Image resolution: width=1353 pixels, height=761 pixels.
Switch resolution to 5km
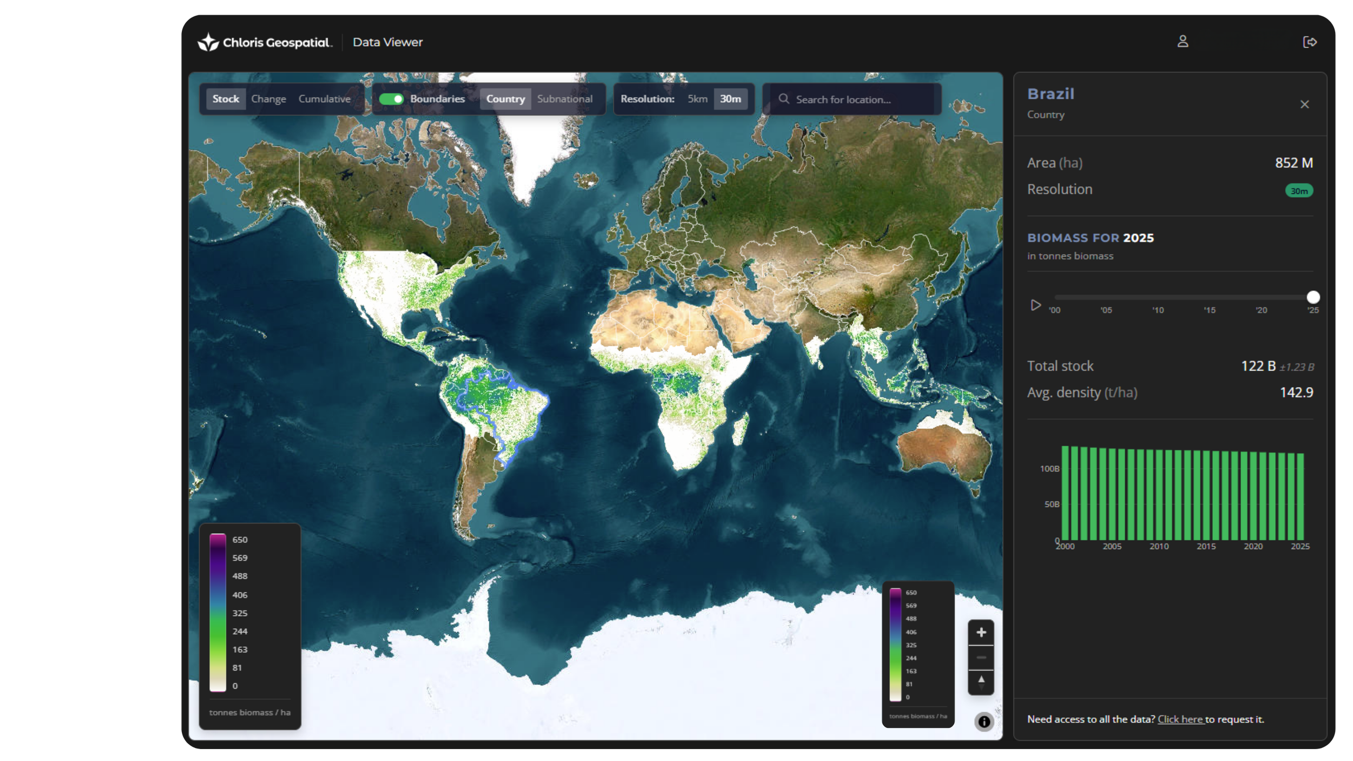[697, 99]
